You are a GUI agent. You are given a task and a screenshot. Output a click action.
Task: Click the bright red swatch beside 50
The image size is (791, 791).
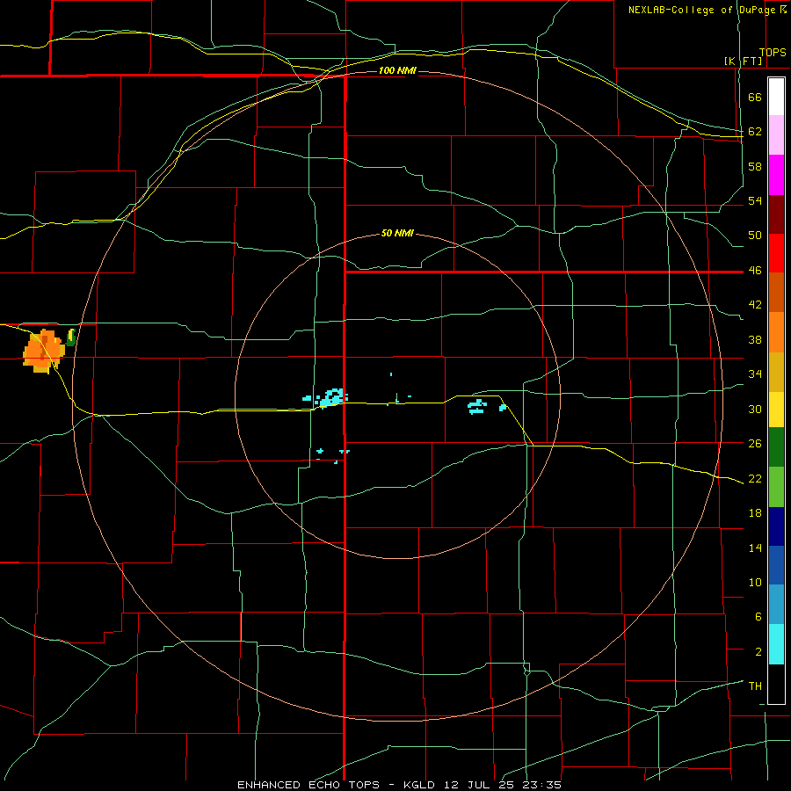tap(776, 253)
